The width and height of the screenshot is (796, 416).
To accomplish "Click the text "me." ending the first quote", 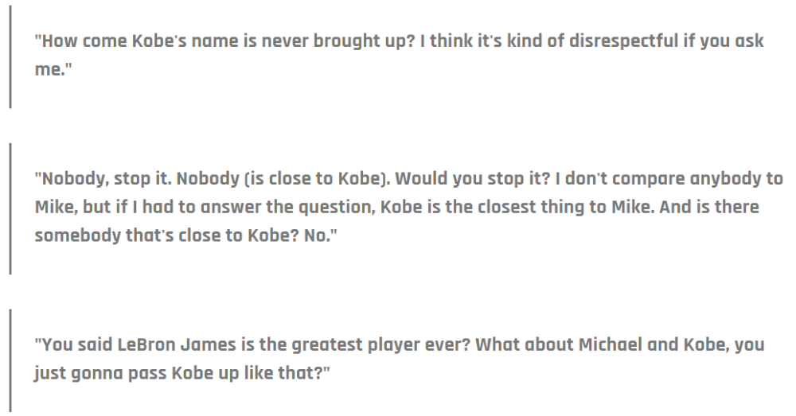I will 53,69.
